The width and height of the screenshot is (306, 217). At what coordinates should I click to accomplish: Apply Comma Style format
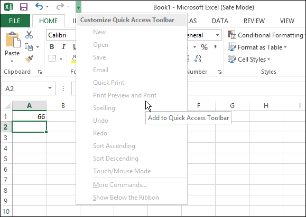pyautogui.click(x=216, y=47)
